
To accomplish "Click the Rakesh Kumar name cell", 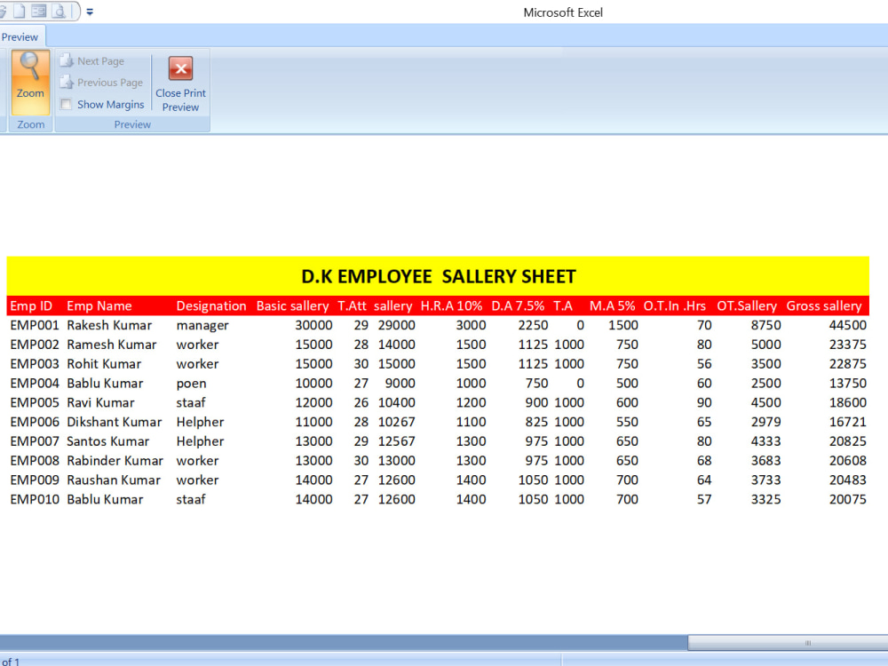I will 109,325.
